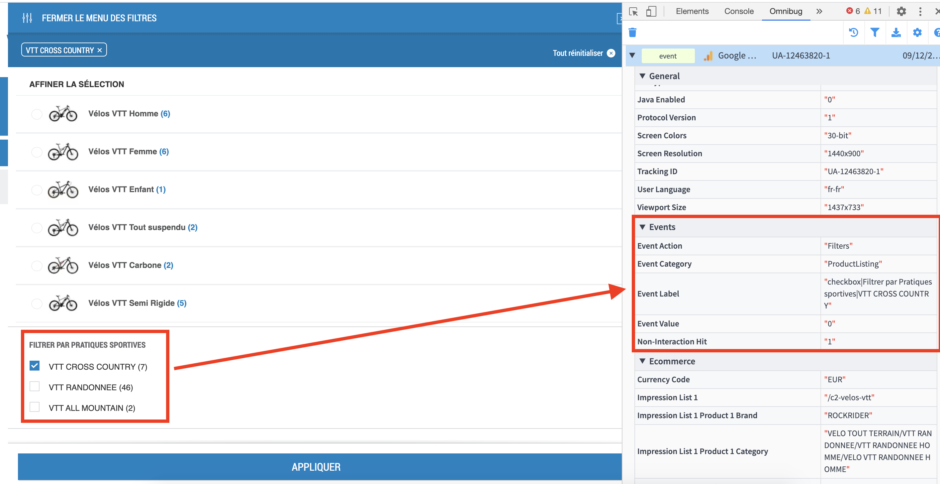Click the Event Action value "Filters"

[838, 246]
